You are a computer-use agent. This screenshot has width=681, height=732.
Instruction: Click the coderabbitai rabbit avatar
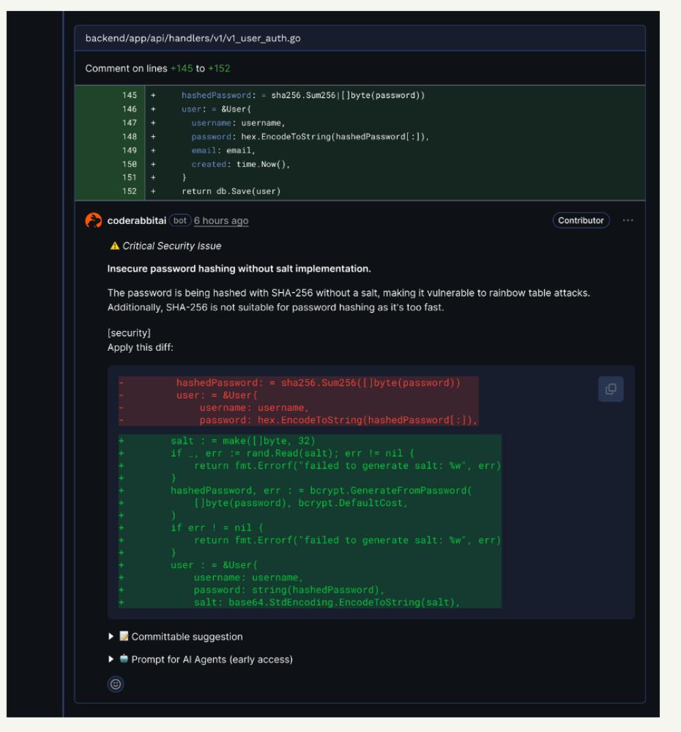94,221
